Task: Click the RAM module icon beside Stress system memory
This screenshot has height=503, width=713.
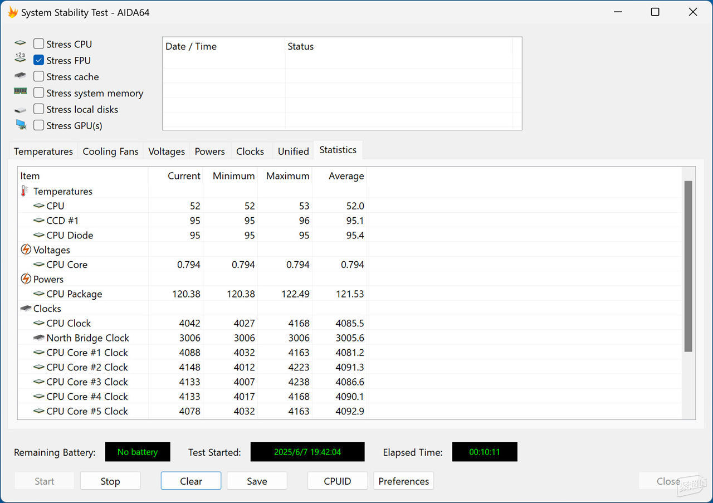Action: [x=20, y=92]
